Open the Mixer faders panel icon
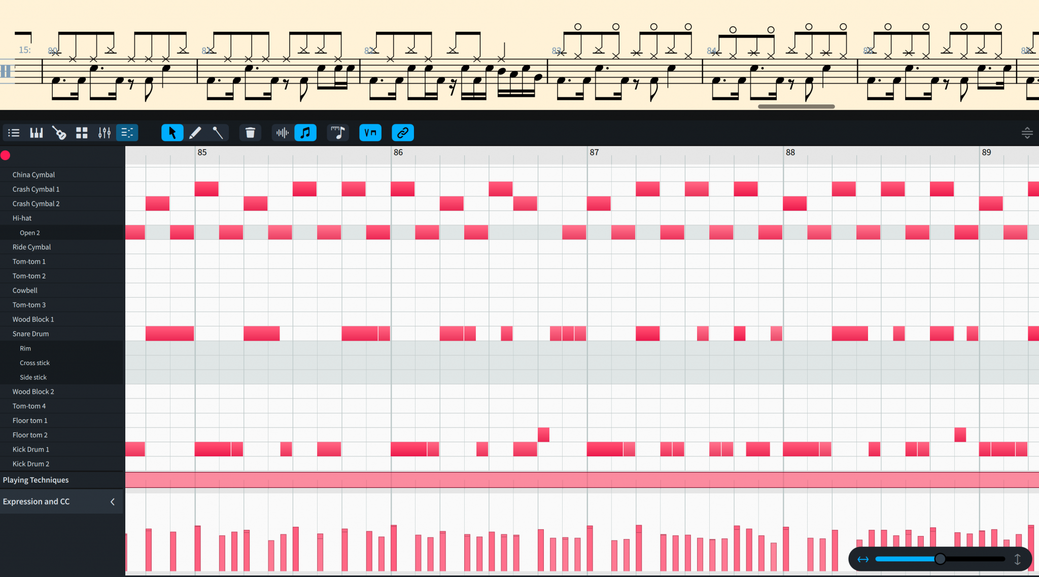 [x=105, y=133]
